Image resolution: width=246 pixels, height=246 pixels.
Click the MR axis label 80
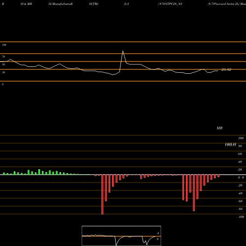click(x=240, y=146)
